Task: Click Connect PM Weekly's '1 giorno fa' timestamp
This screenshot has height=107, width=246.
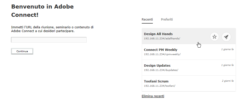Action: (227, 49)
